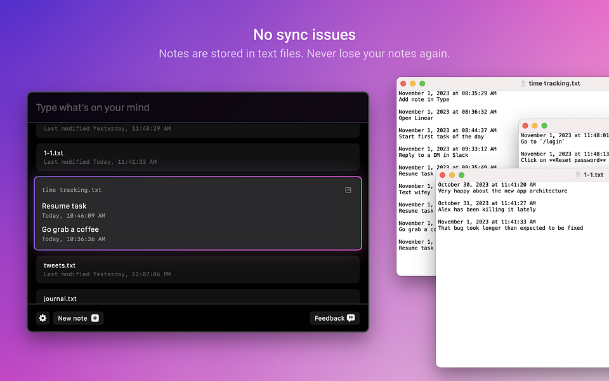This screenshot has width=609, height=381.
Task: Click 'November 1, 2023 at 08:35:29 AM' timestamp
Action: (447, 93)
